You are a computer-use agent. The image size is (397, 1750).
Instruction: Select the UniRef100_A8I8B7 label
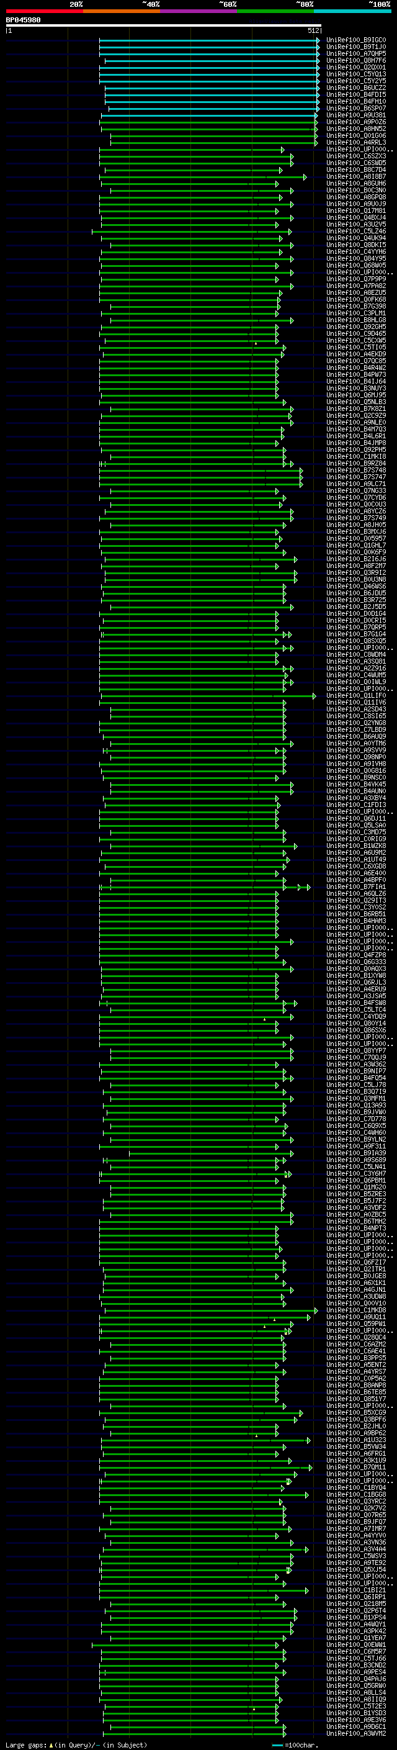pos(355,177)
